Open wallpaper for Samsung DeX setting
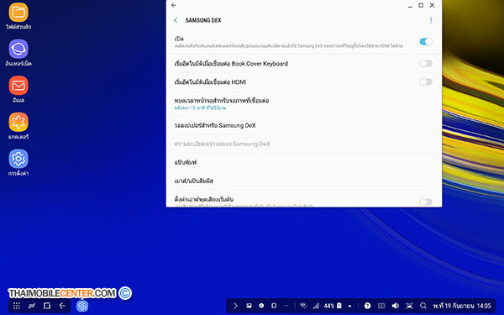The height and width of the screenshot is (315, 504). click(304, 125)
